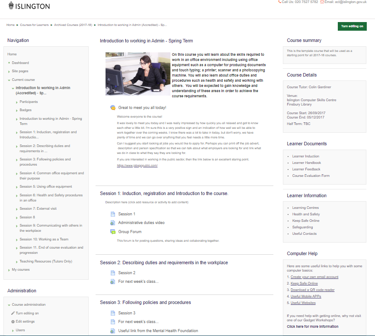Click 'Edit settings' in Administration block
Viewport: 375px width, 336px height.
25,321
